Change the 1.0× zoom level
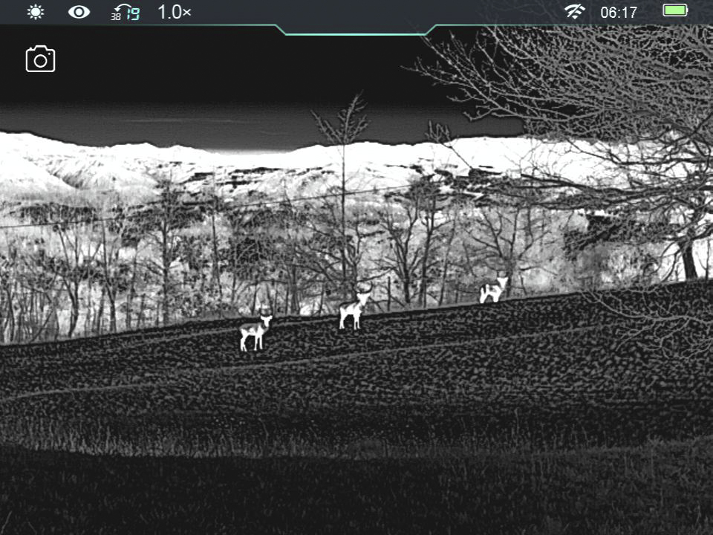 click(175, 12)
